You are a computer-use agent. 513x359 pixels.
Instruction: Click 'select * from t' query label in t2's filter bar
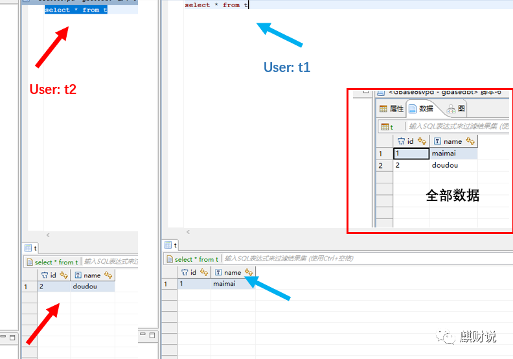point(56,262)
